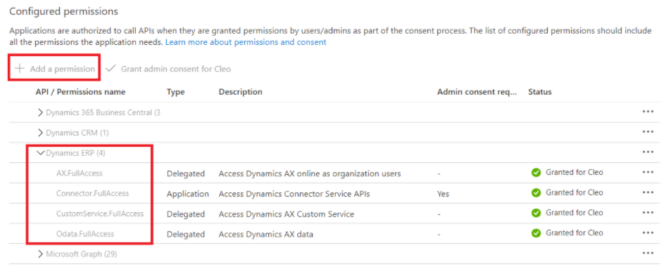Open more options for Dynamics ERP row
The height and width of the screenshot is (269, 671).
(648, 152)
